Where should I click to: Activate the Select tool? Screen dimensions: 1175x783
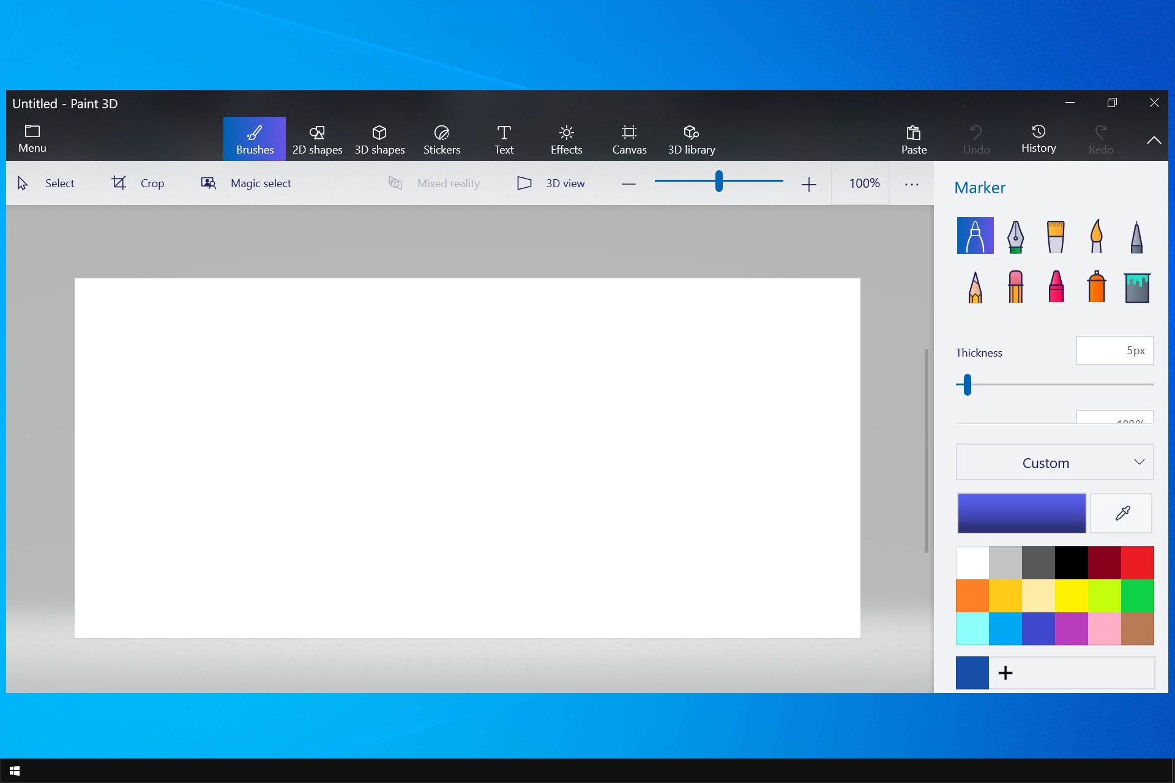(46, 183)
